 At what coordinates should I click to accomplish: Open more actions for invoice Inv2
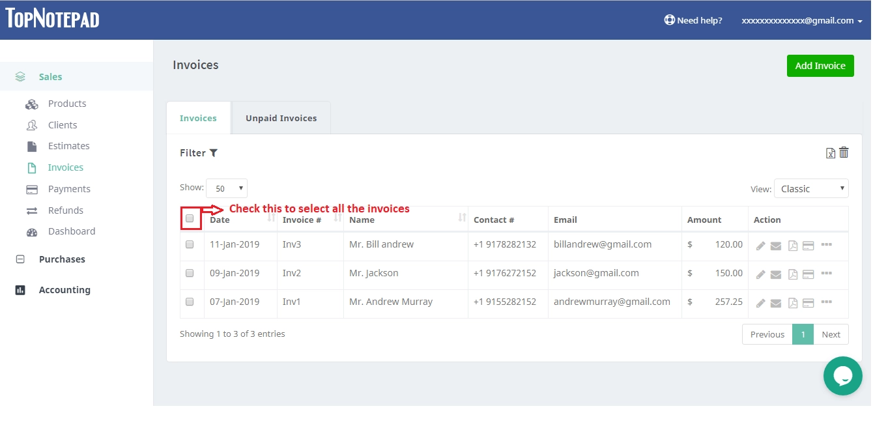click(x=827, y=274)
